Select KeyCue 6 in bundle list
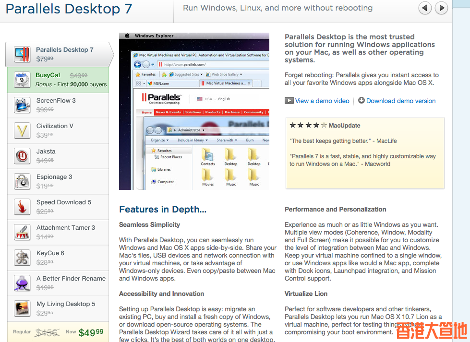The height and width of the screenshot is (342, 470). [58, 258]
